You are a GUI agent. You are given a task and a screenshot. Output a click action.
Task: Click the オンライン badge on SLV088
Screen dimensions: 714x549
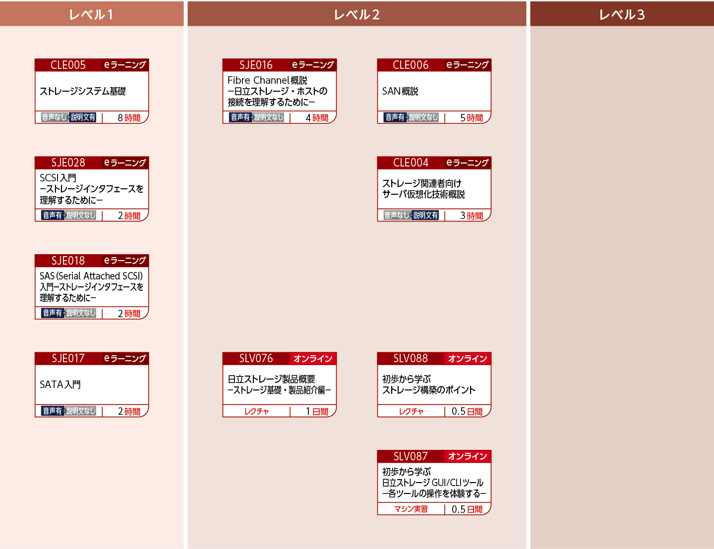pyautogui.click(x=468, y=358)
